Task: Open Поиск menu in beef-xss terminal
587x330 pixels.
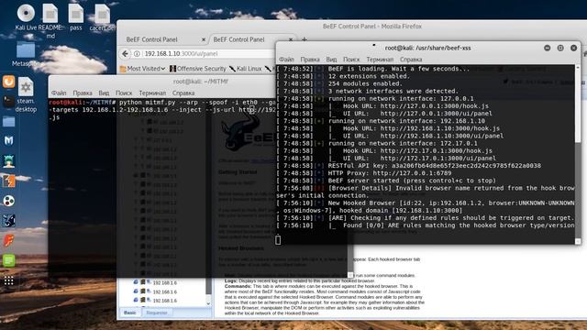Action: click(351, 60)
